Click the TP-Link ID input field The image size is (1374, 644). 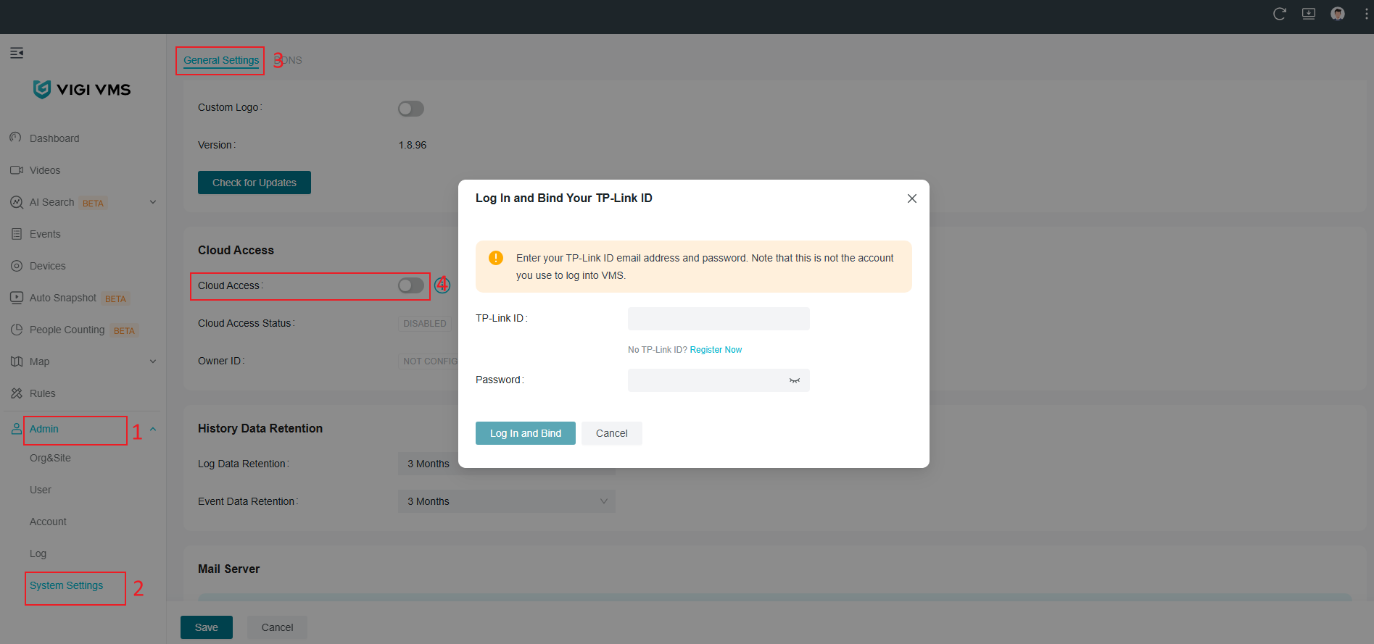click(x=719, y=319)
